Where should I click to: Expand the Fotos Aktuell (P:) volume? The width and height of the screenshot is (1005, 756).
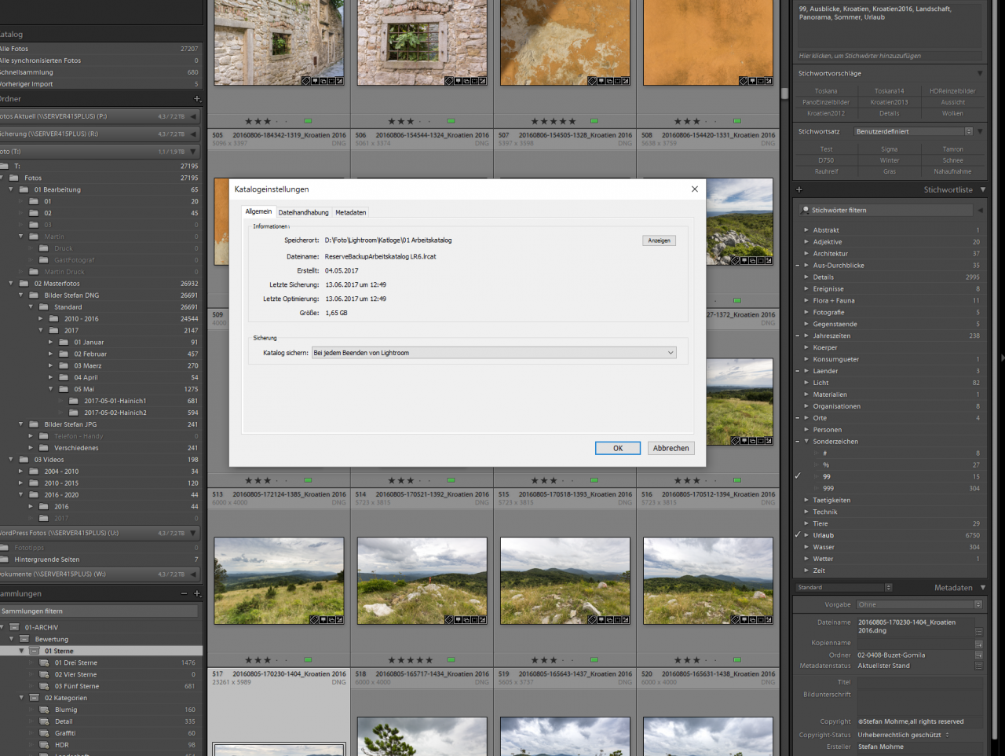[194, 116]
